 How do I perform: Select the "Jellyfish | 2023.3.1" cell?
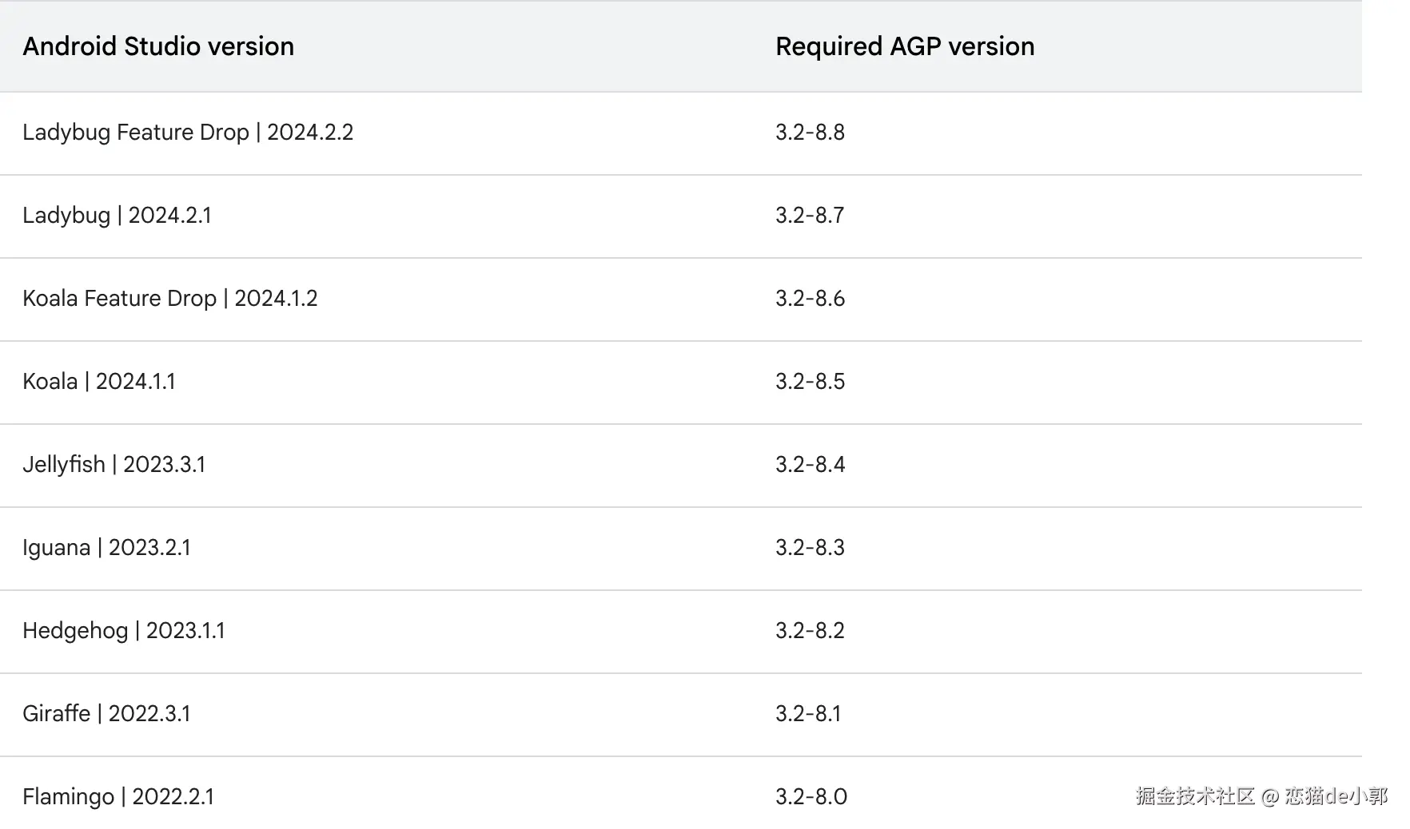click(x=114, y=464)
